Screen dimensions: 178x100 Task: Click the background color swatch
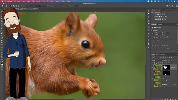click(3, 65)
